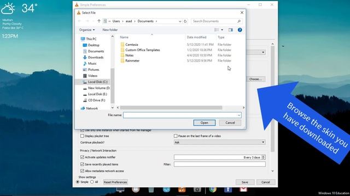Toggle Display playlist tree checkbox
Viewport: 350px width, 196px height.
click(82, 136)
